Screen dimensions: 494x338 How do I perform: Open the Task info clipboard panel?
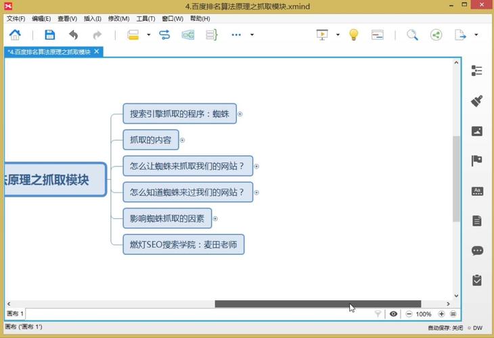(x=477, y=280)
